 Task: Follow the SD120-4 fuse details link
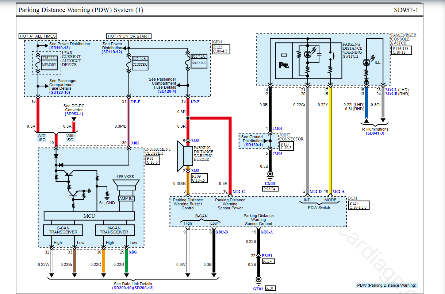click(x=167, y=91)
